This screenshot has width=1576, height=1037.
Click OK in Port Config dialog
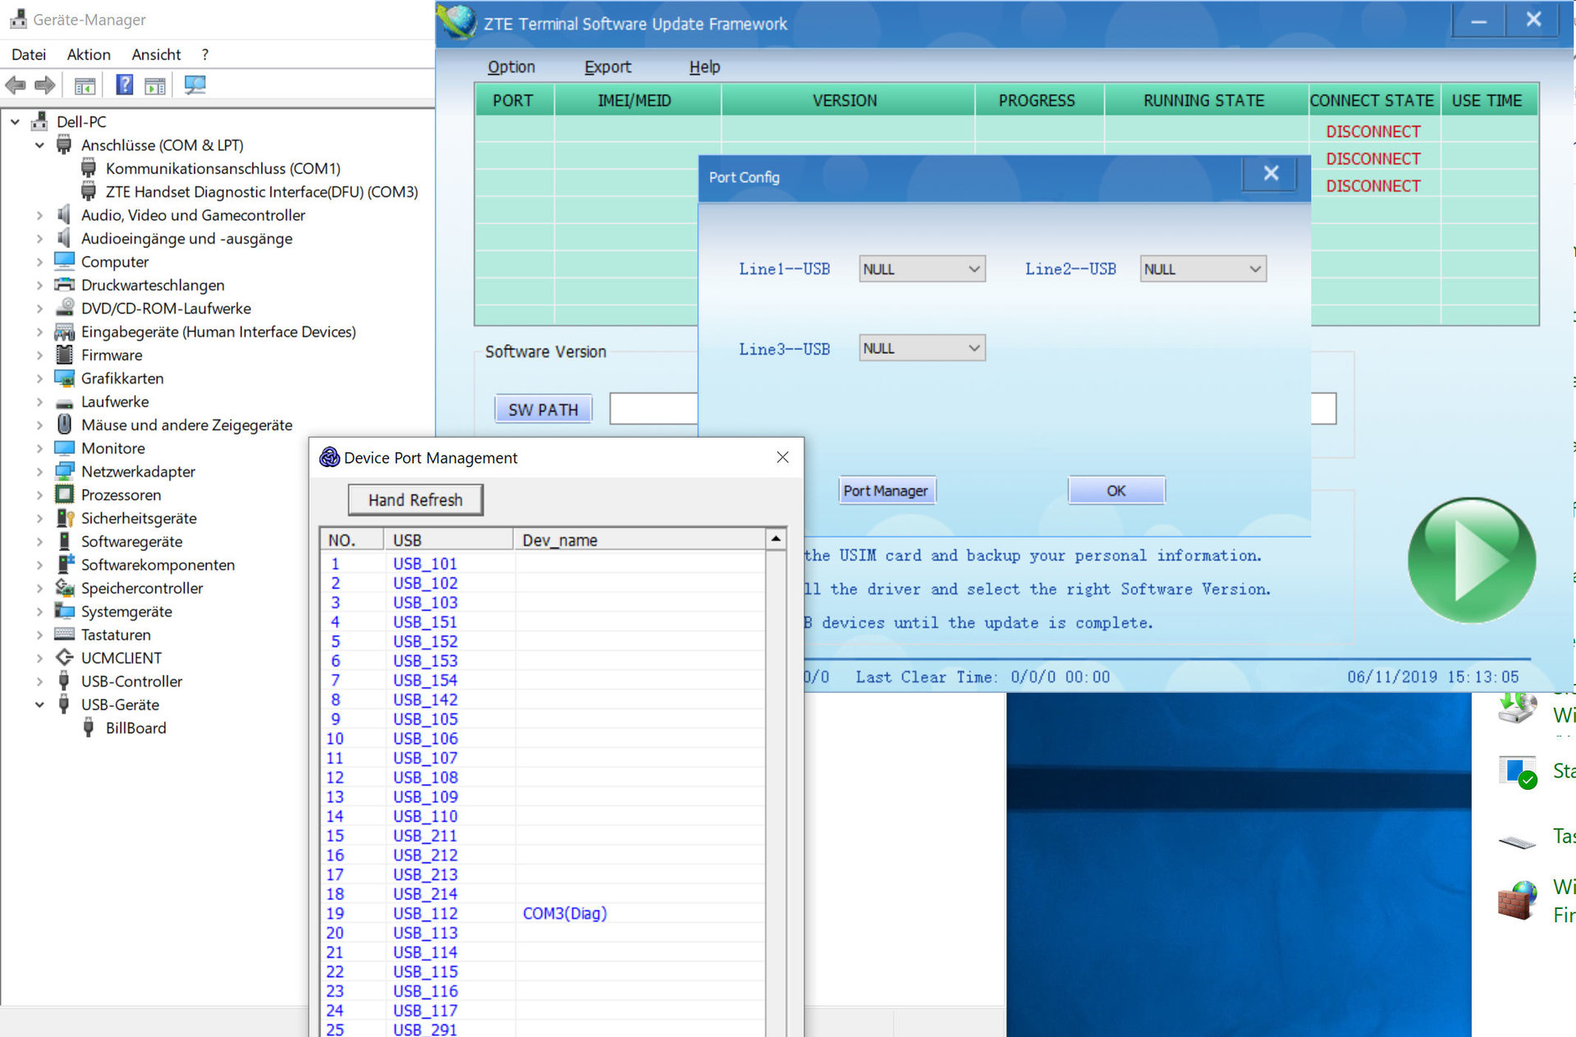click(x=1116, y=490)
